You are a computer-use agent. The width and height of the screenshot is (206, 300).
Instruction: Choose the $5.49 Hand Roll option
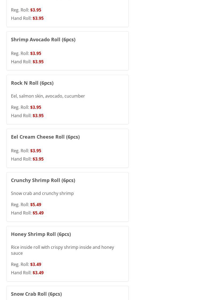[38, 213]
